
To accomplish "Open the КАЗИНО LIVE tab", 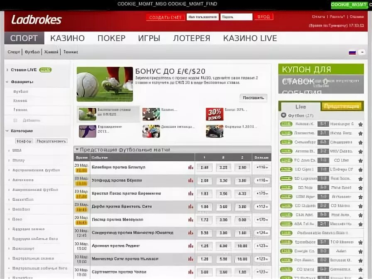I will (x=250, y=38).
